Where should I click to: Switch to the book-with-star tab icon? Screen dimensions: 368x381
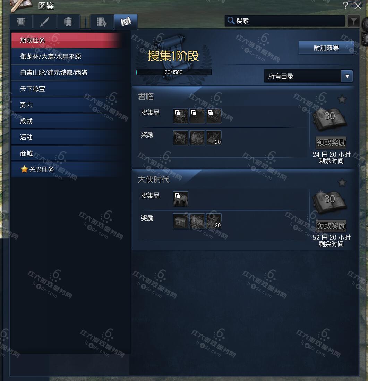tap(102, 22)
